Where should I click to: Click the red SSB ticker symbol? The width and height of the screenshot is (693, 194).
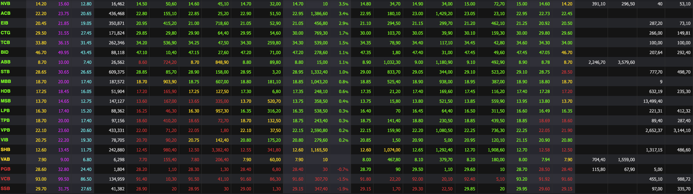5,189
